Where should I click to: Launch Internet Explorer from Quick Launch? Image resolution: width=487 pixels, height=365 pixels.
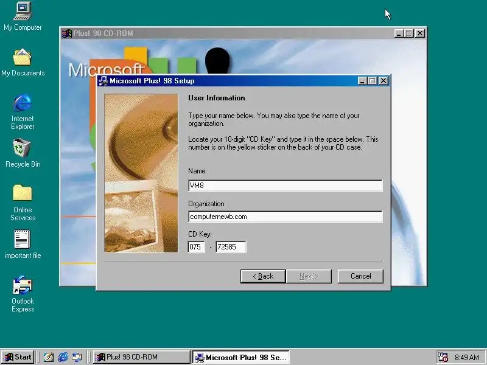[x=63, y=357]
